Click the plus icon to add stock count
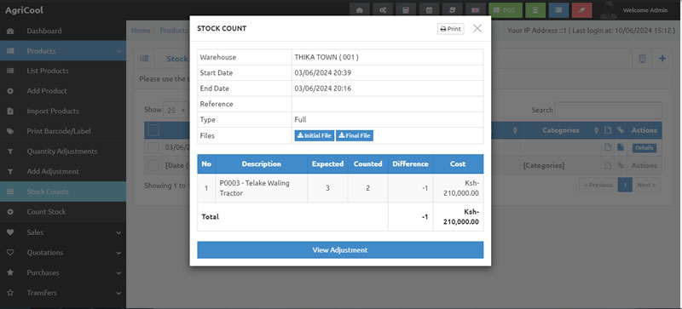Image resolution: width=682 pixels, height=309 pixels. click(x=662, y=59)
